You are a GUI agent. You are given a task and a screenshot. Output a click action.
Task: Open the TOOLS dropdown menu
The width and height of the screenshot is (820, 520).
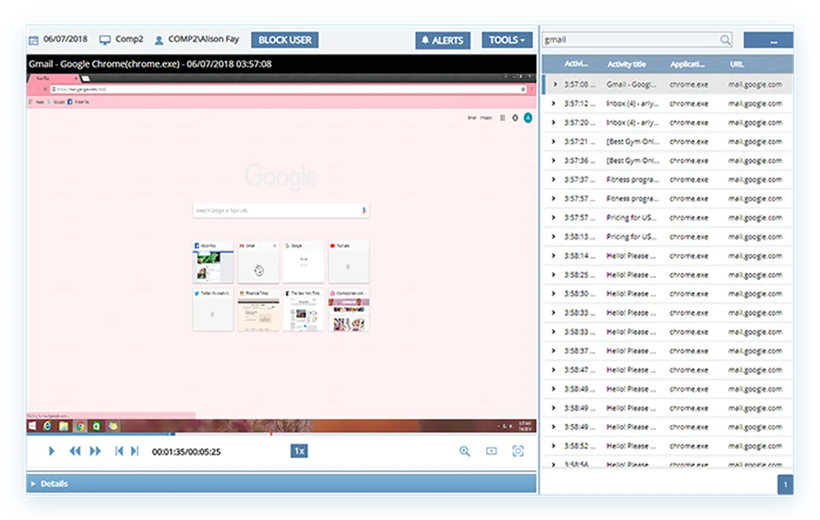tap(507, 40)
